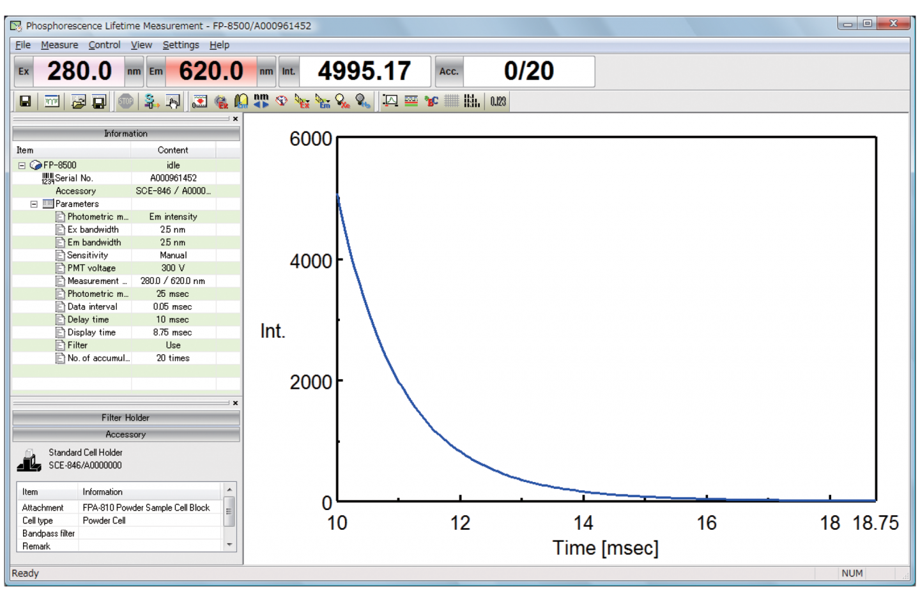The image size is (920, 602).
Task: Toggle the grid lines toolbar icon
Action: (x=452, y=102)
